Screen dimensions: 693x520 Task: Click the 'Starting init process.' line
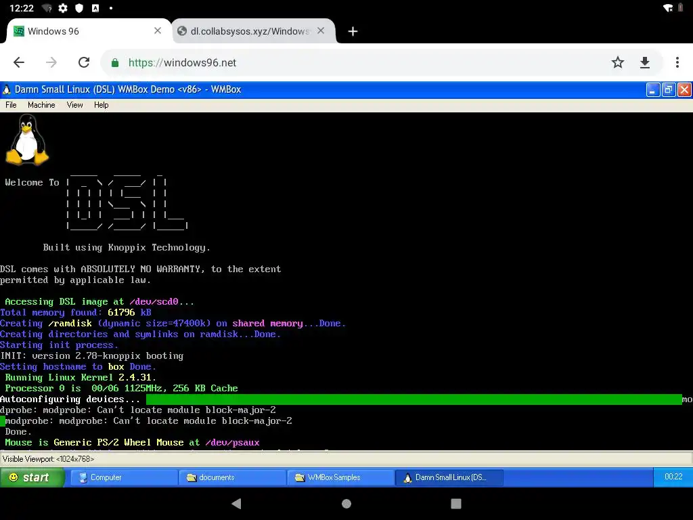[60, 345]
